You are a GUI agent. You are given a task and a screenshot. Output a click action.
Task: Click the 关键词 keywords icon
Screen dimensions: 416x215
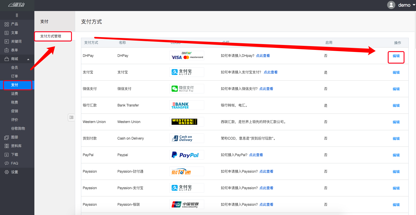point(7,41)
